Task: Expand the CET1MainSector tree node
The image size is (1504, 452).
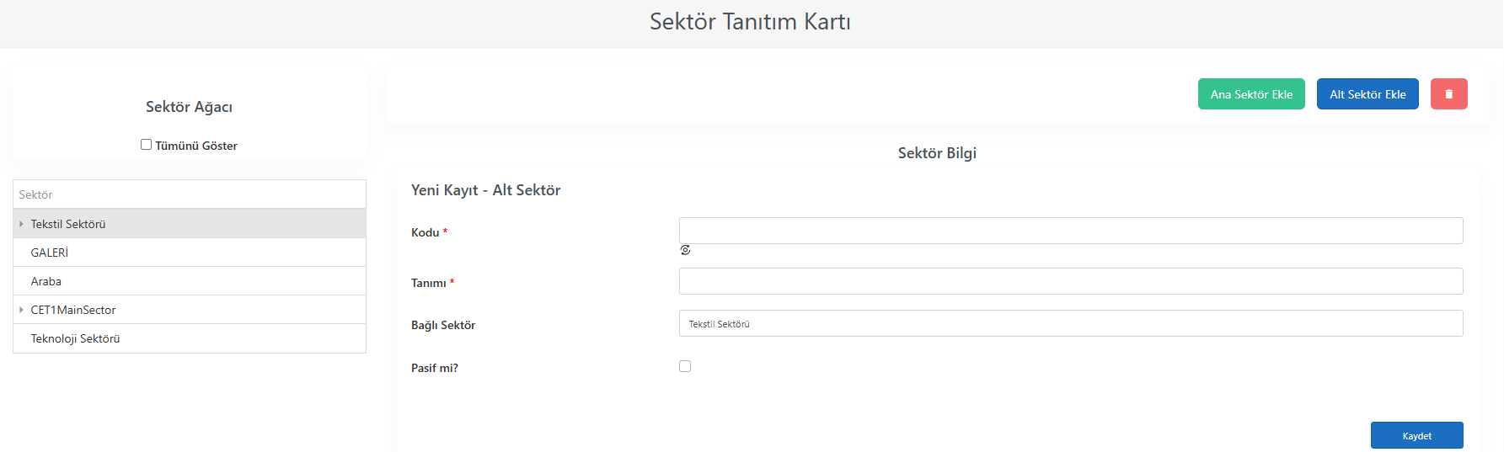Action: pyautogui.click(x=21, y=310)
